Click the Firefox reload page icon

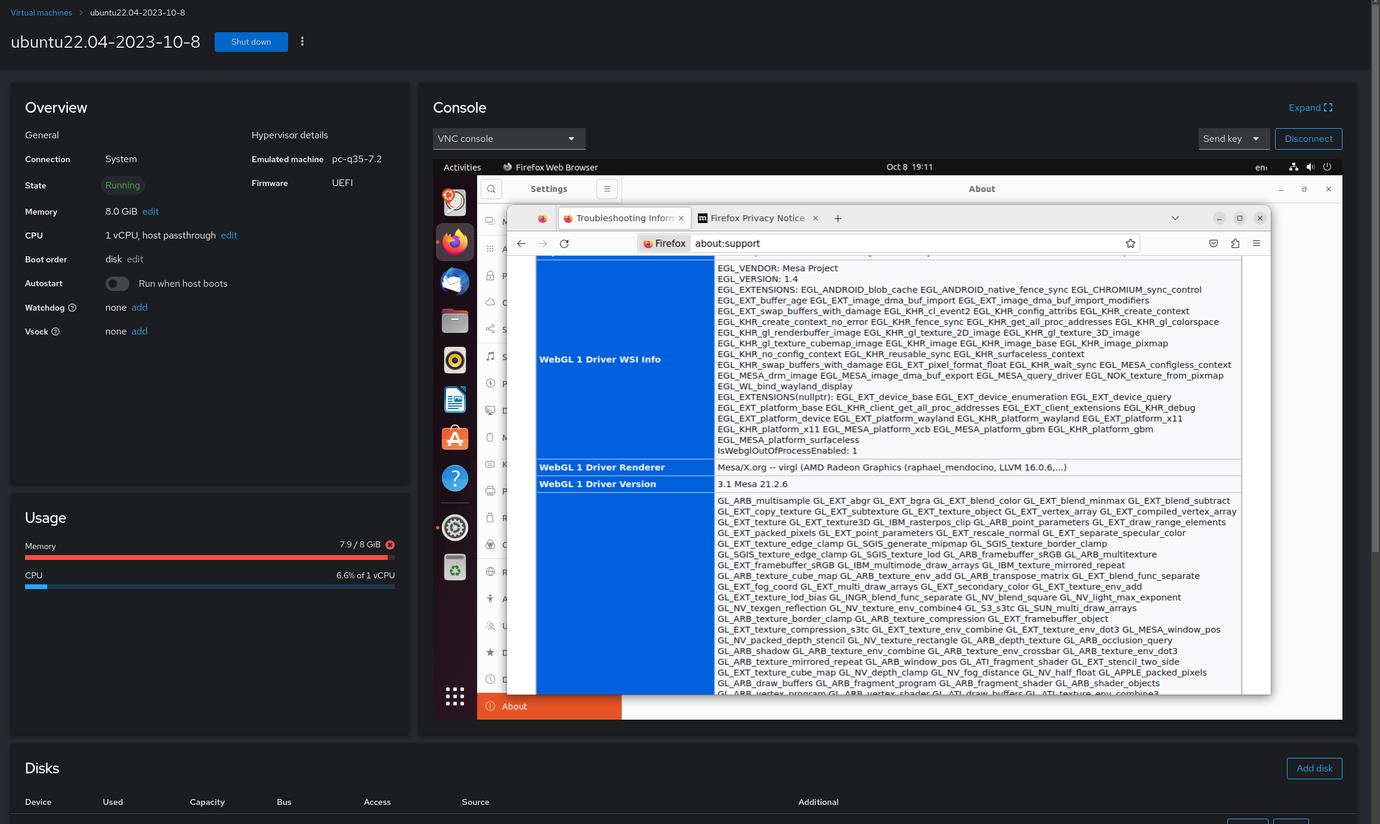tap(564, 243)
